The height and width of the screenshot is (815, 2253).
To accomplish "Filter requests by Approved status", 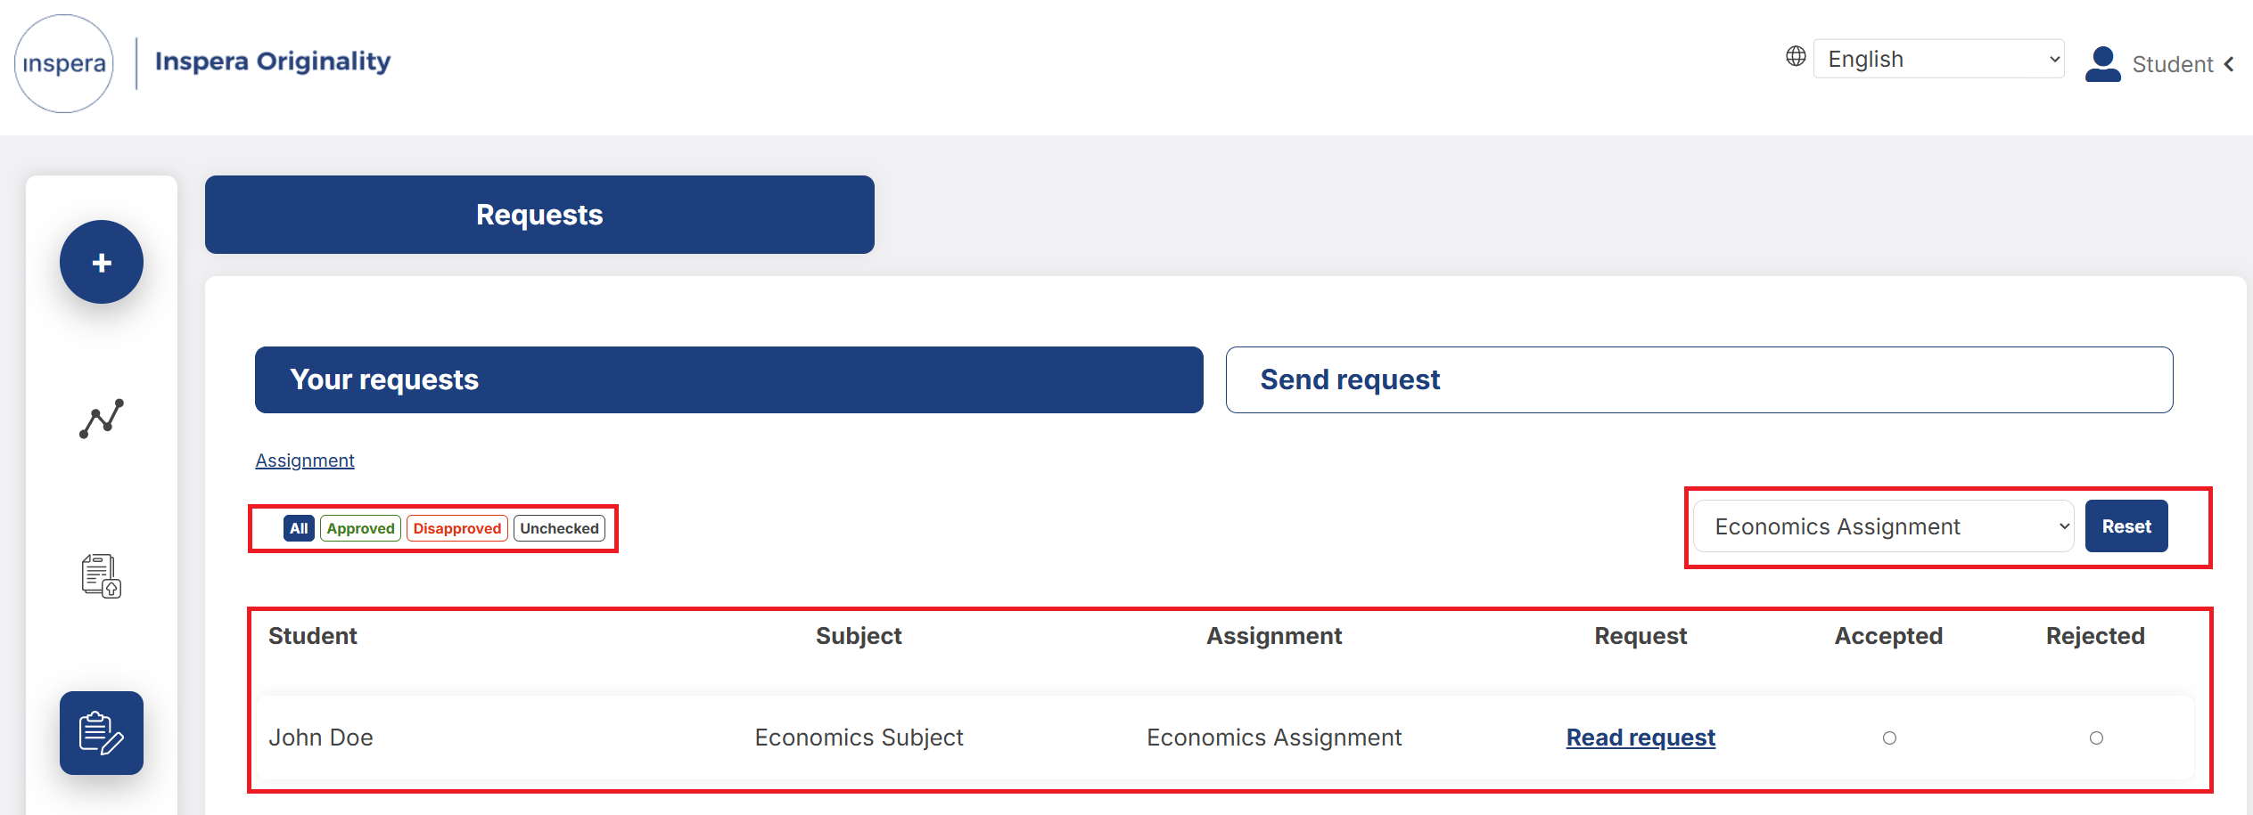I will tap(360, 528).
